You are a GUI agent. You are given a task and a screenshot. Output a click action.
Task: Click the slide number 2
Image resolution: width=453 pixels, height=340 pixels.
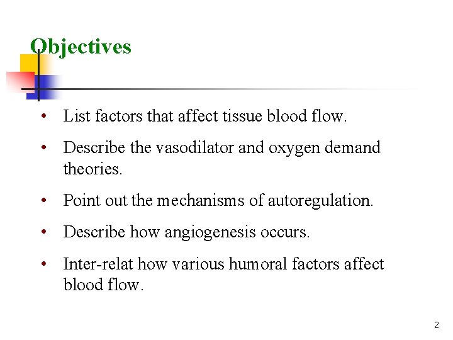coord(436,325)
